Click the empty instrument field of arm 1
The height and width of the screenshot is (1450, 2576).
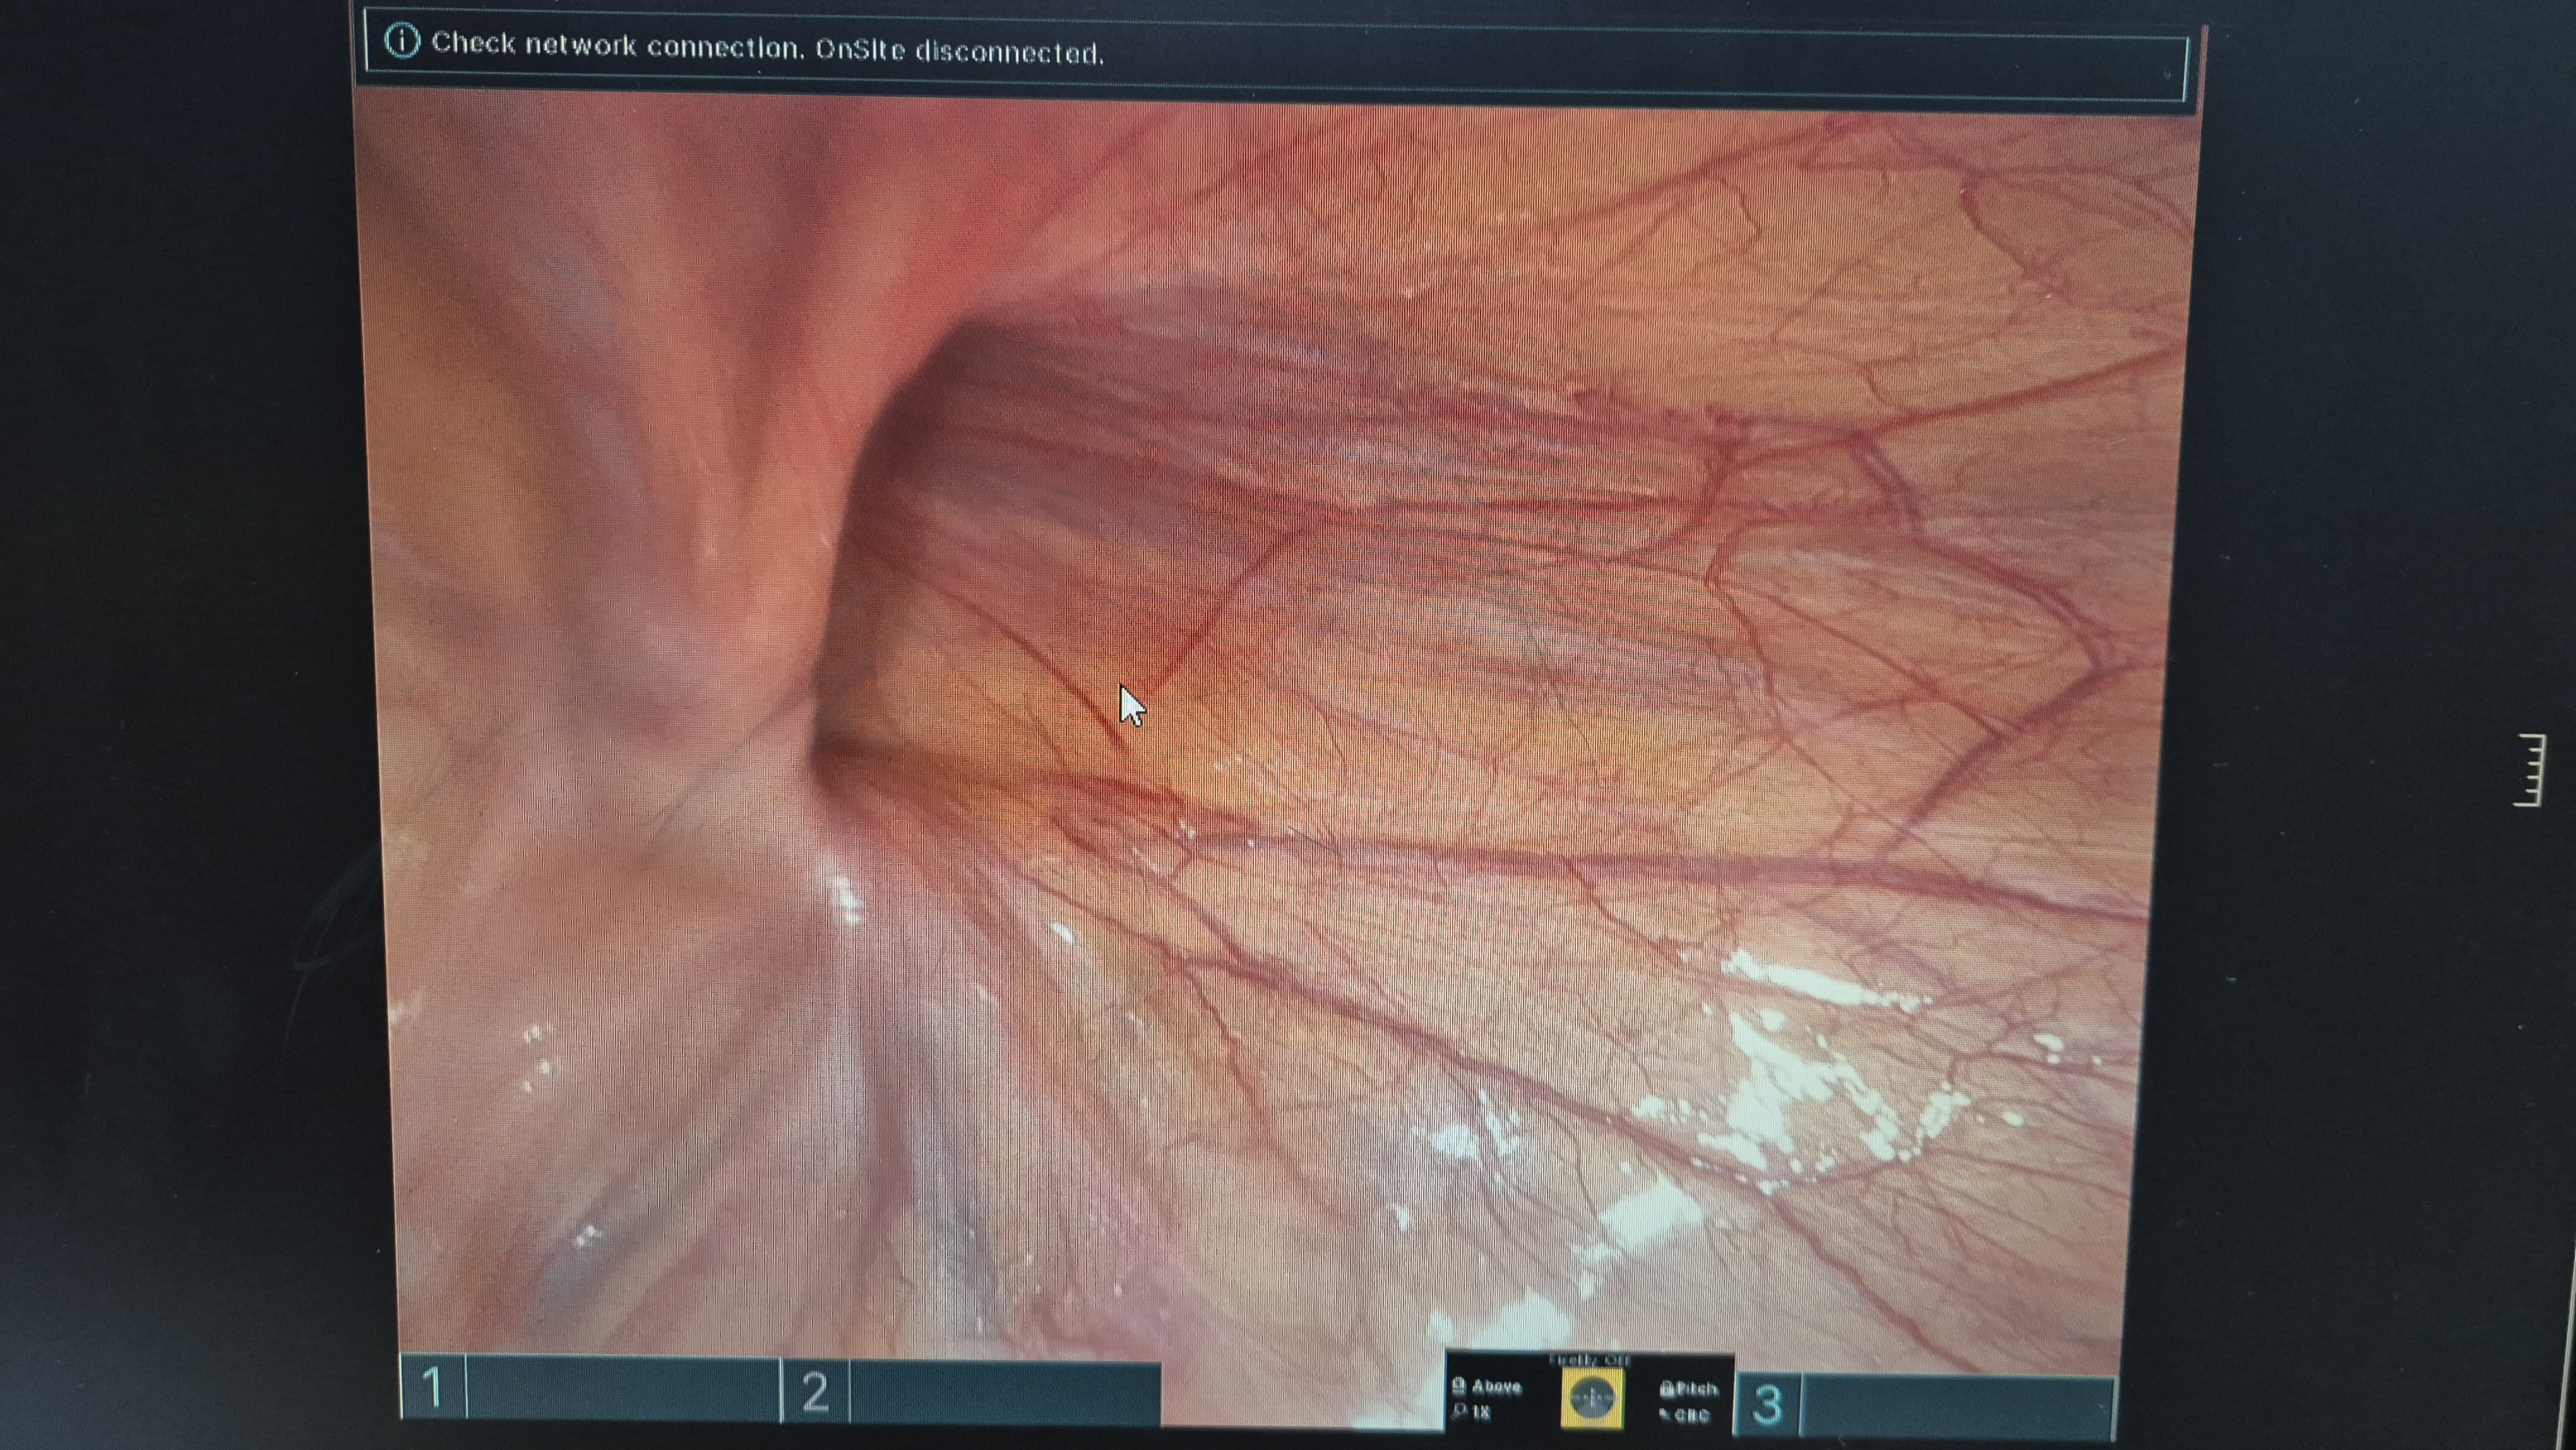tap(622, 1389)
